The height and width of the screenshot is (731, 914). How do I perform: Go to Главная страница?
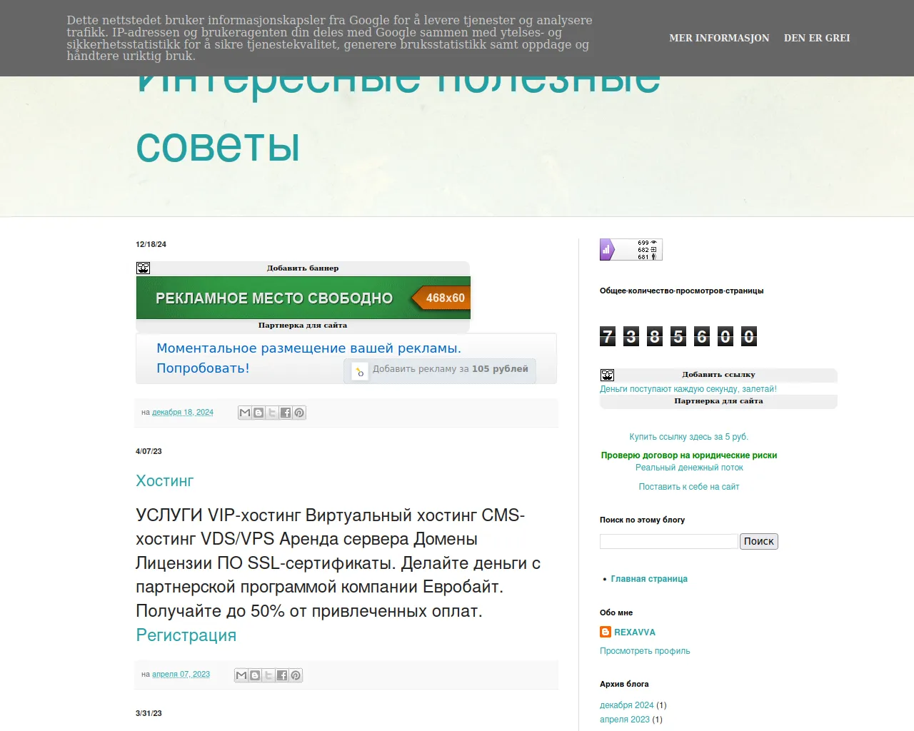[649, 579]
